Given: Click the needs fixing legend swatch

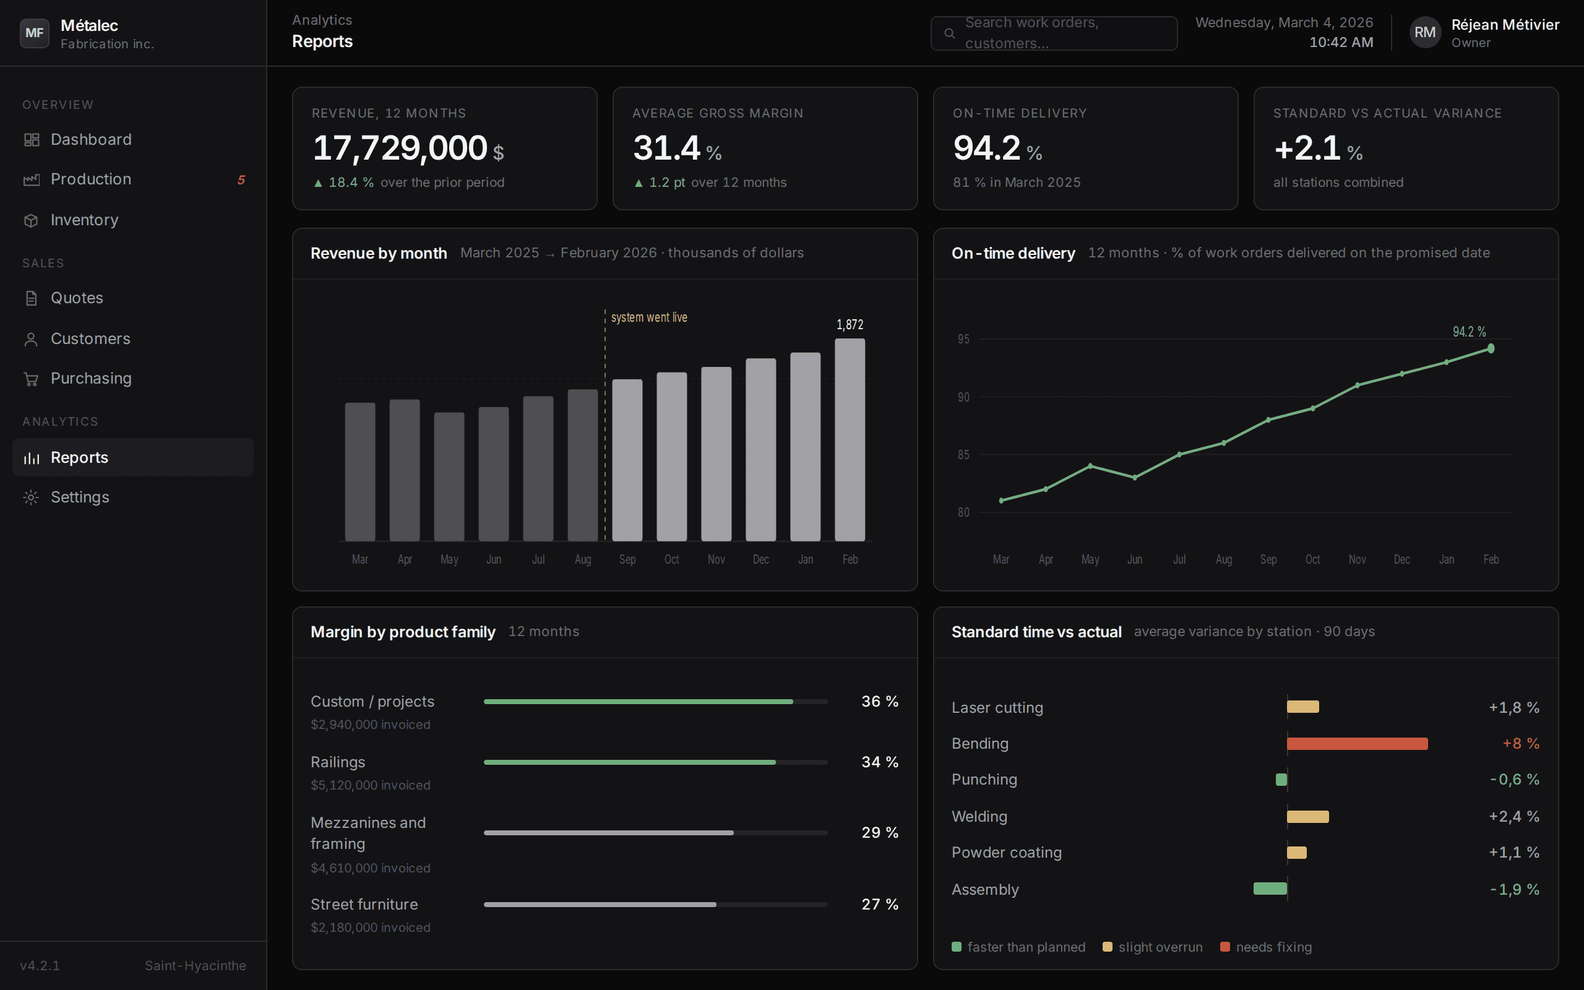Looking at the screenshot, I should click(1225, 947).
